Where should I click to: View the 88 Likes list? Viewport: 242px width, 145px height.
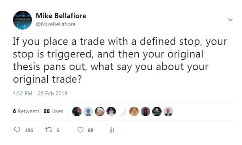tap(53, 111)
